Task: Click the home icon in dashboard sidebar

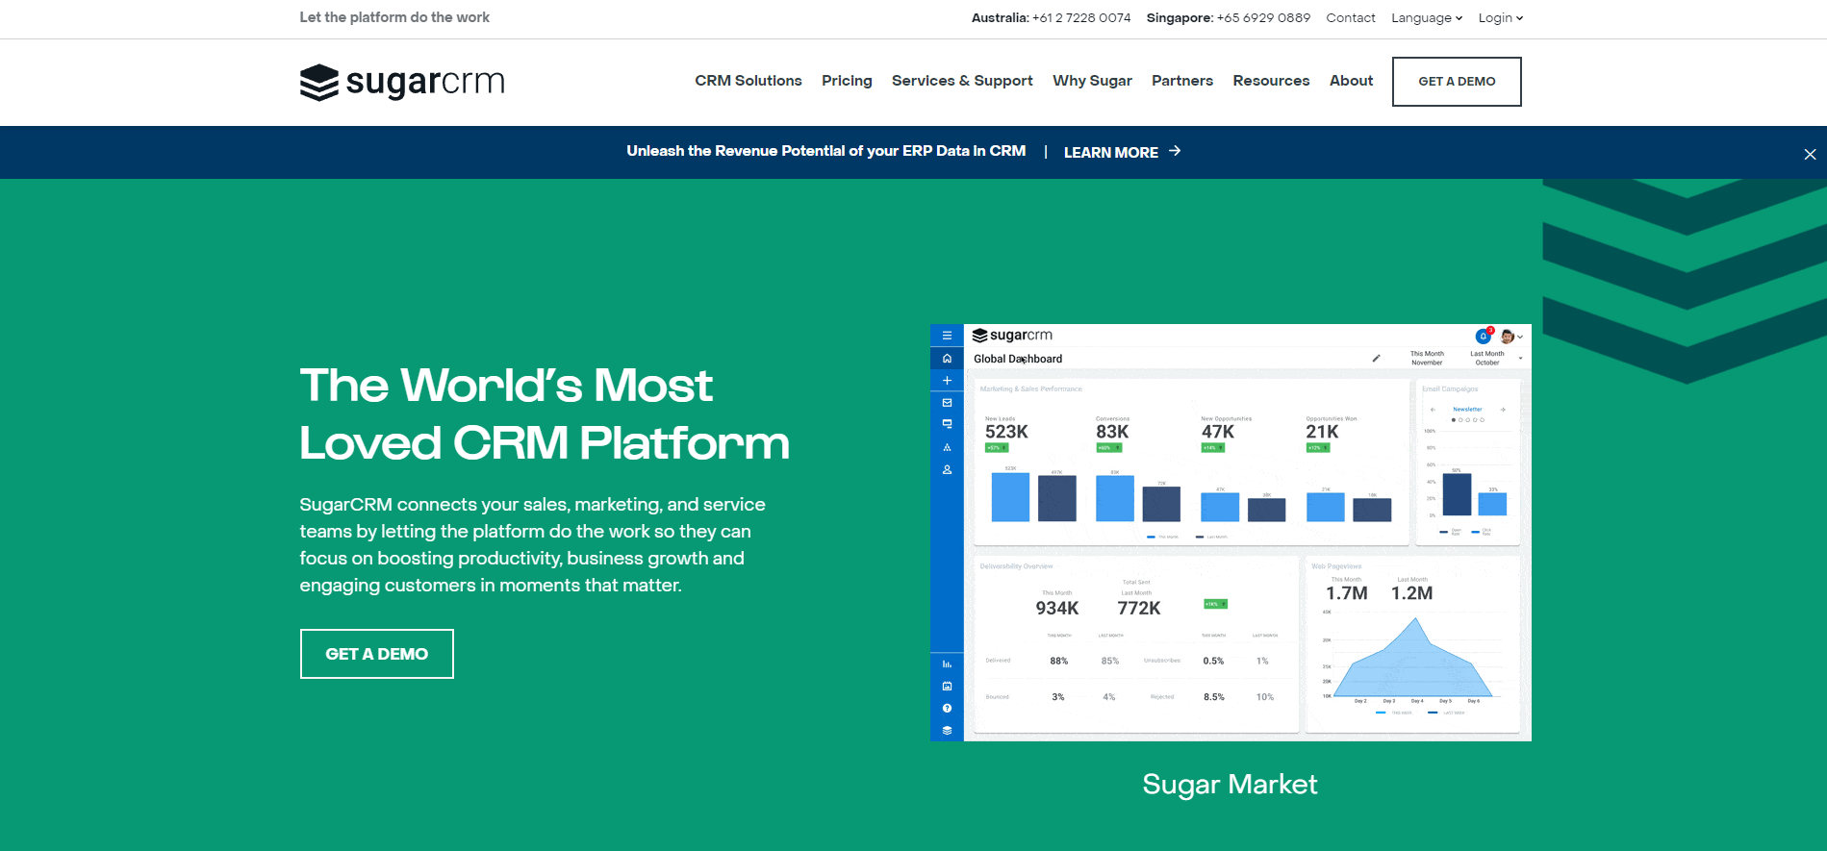Action: click(x=947, y=359)
